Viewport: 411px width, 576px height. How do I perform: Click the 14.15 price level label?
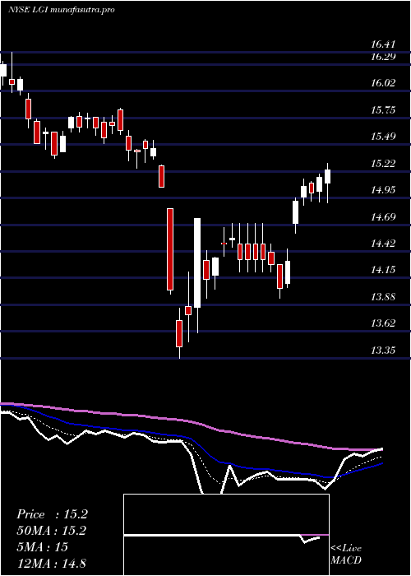point(383,270)
